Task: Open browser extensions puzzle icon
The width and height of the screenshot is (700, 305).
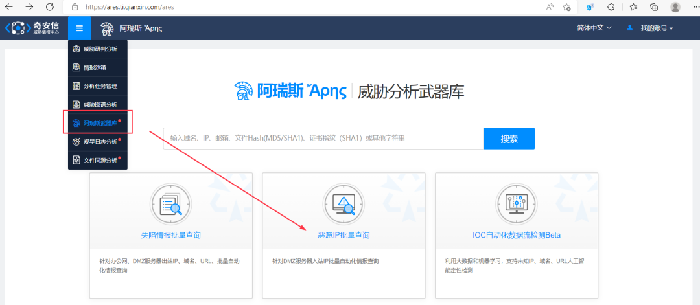Action: (x=612, y=6)
